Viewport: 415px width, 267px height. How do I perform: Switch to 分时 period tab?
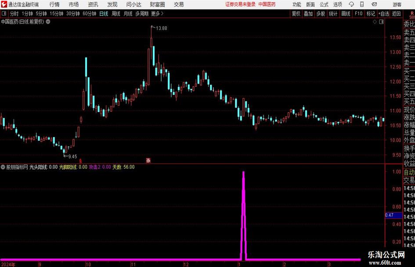click(x=14, y=14)
